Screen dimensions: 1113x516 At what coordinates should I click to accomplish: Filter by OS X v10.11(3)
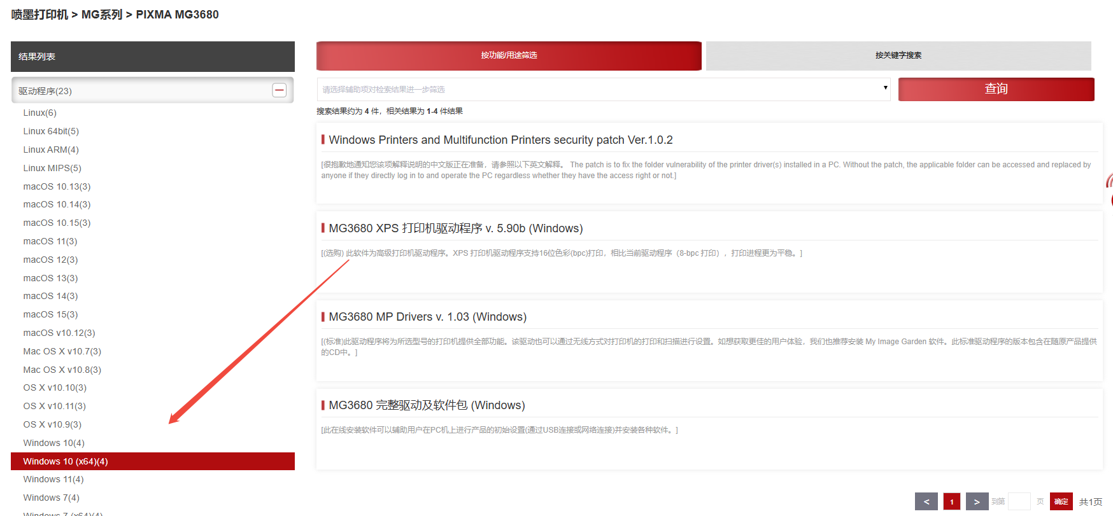[55, 406]
